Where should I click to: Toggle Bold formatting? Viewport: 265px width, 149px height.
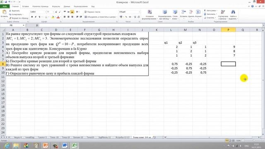click(x=32, y=17)
